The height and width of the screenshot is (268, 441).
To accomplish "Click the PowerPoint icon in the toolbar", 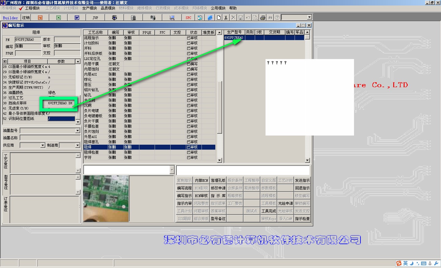I will (40, 18).
